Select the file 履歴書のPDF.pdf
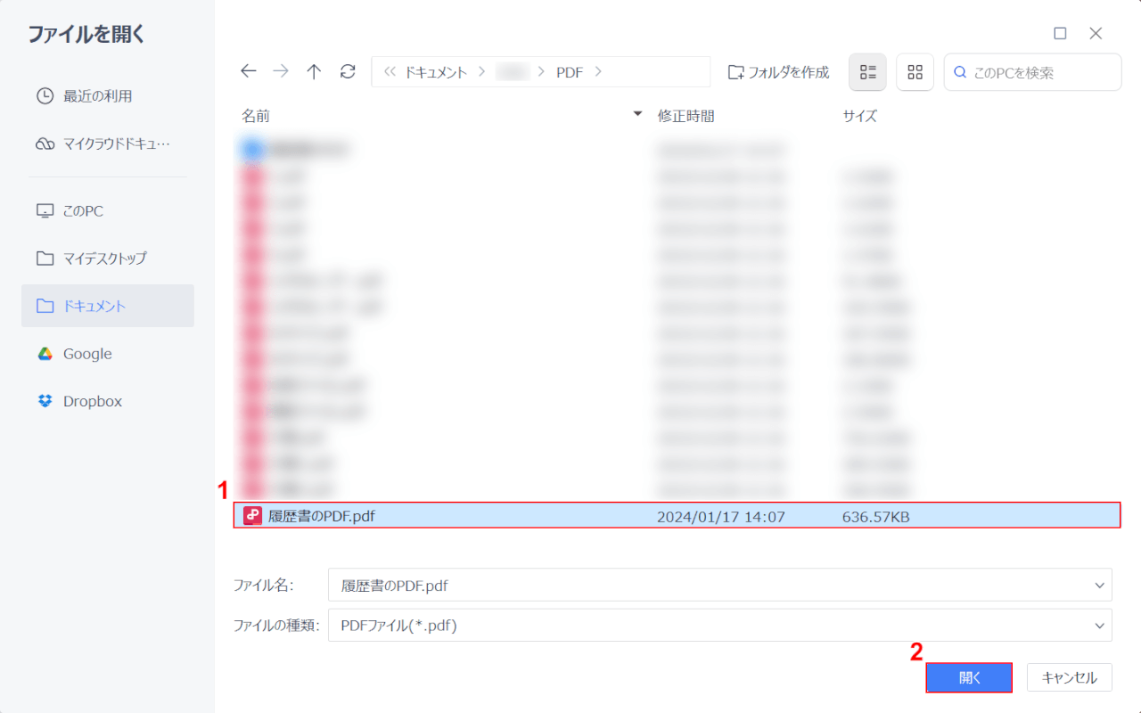 (x=677, y=516)
